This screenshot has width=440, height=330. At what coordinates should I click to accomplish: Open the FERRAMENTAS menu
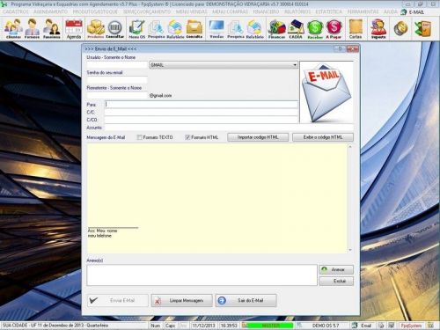click(363, 11)
